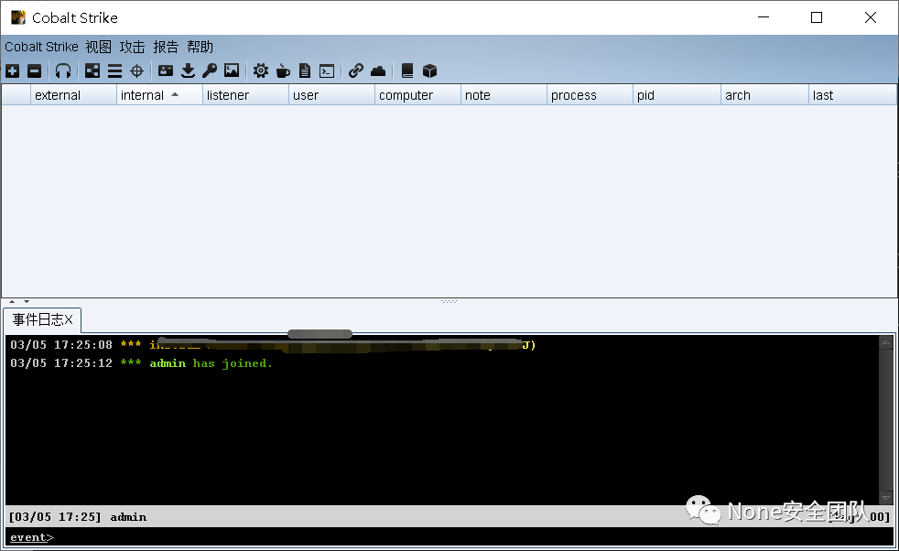Viewport: 899px width, 551px height.
Task: Open the 攻击 (Attacks) menu
Action: pyautogui.click(x=132, y=47)
